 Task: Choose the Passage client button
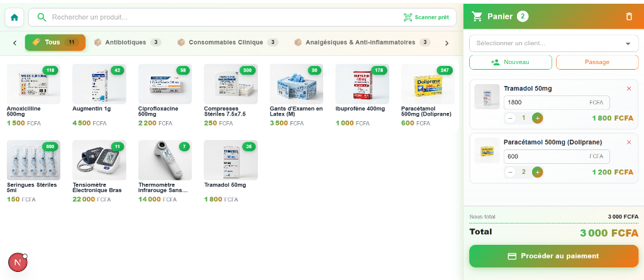[x=597, y=62]
